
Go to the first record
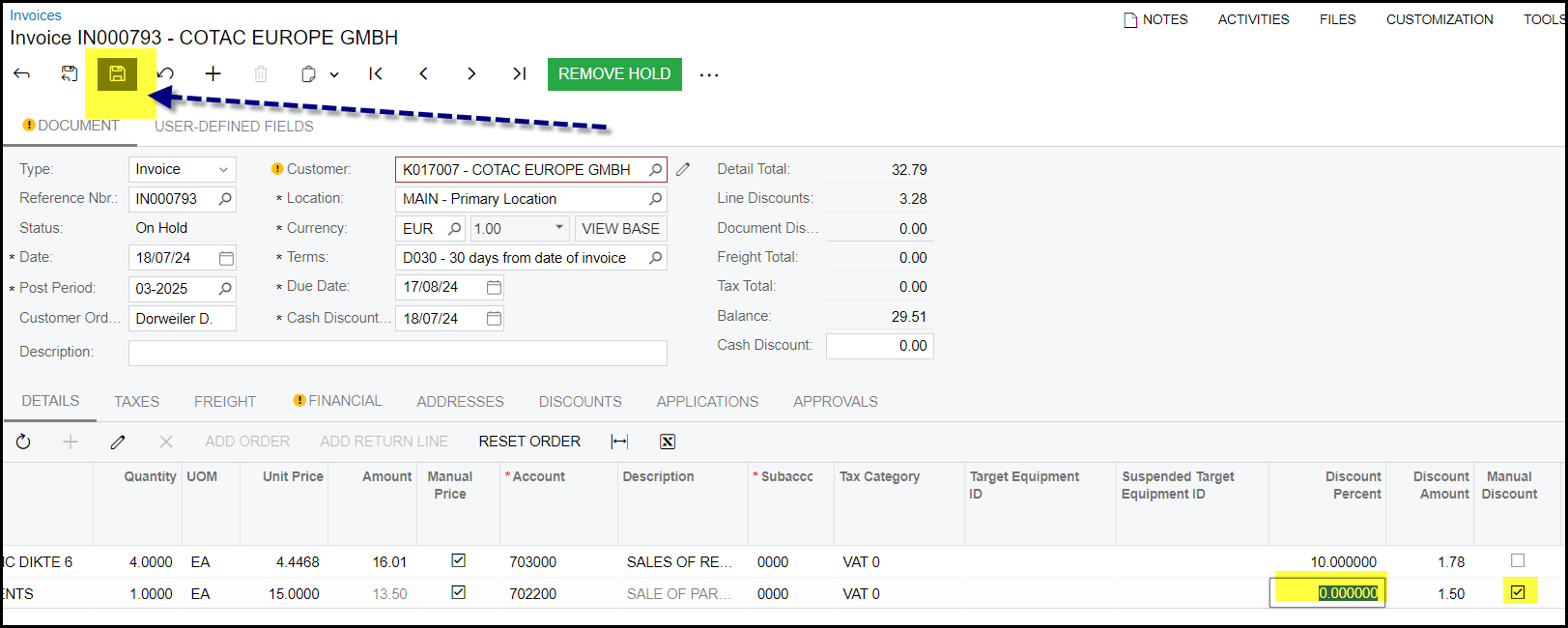coord(376,74)
